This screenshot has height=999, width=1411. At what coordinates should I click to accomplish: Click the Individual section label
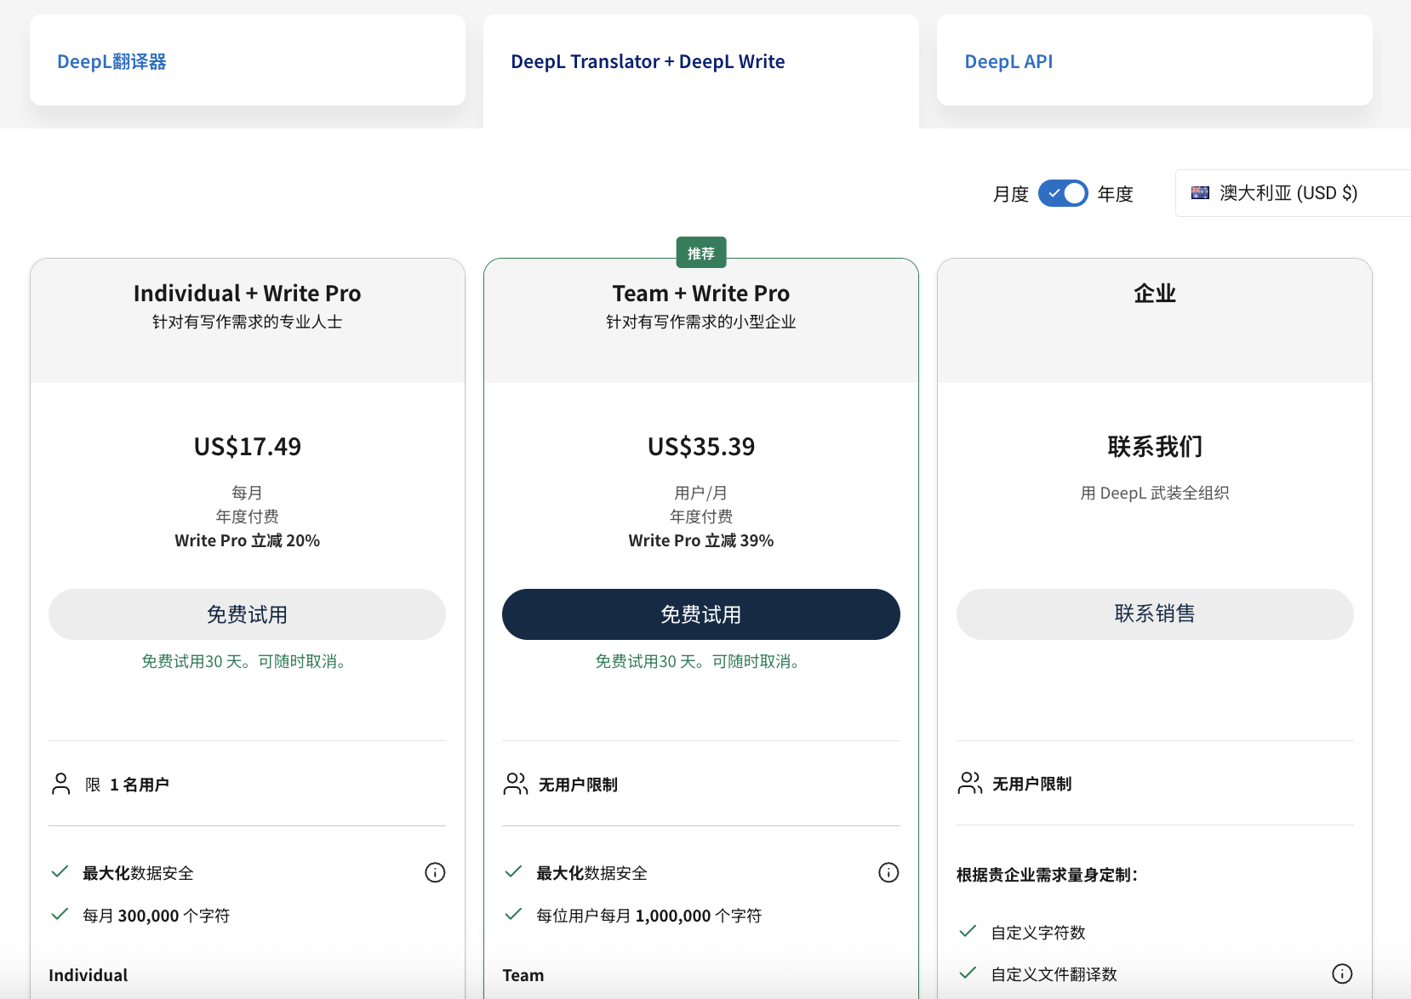pos(89,975)
